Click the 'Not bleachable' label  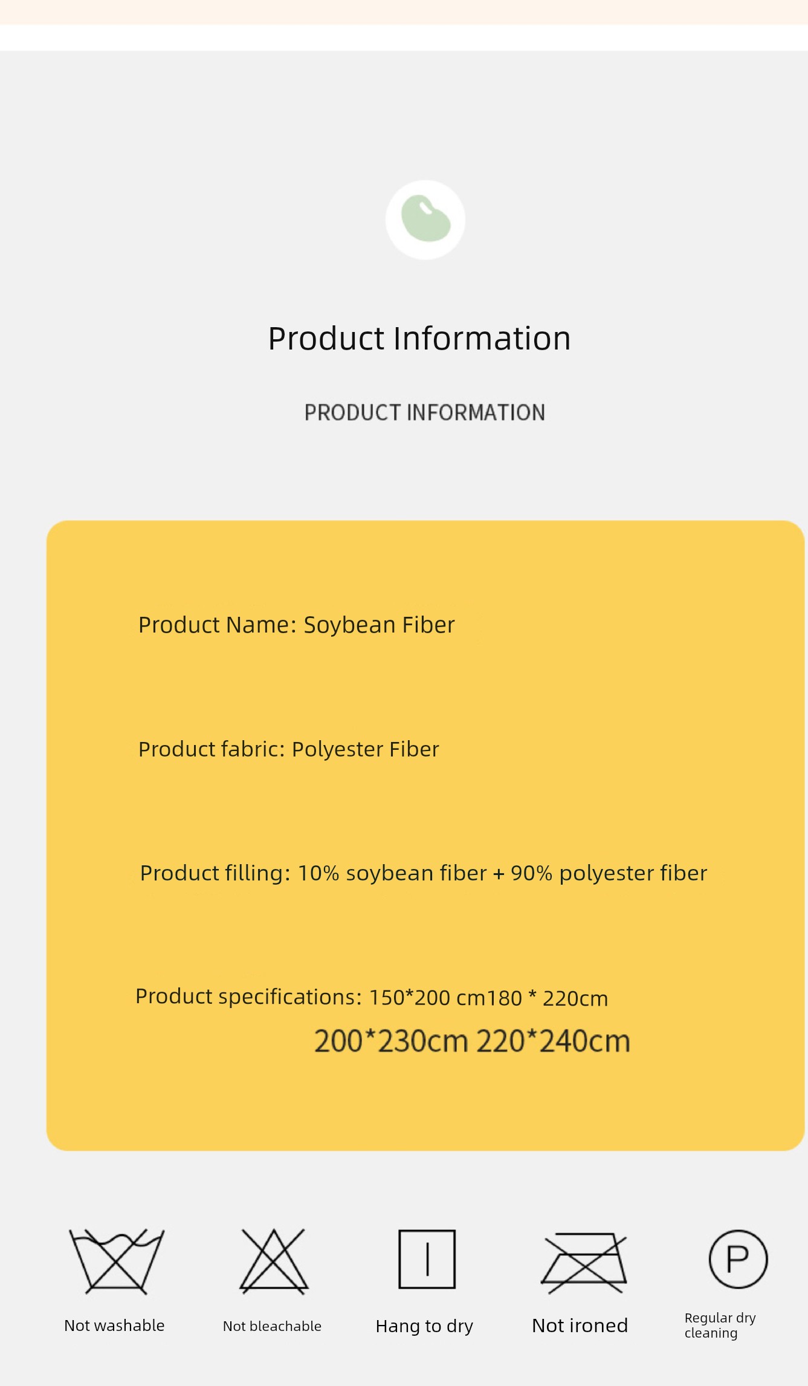(x=272, y=1326)
